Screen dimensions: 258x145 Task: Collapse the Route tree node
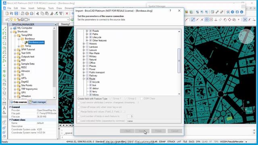pyautogui.click(x=84, y=79)
